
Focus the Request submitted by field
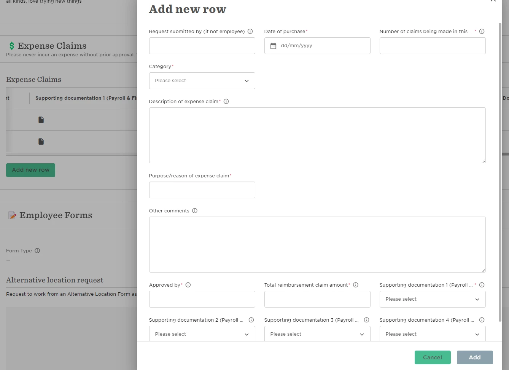202,46
